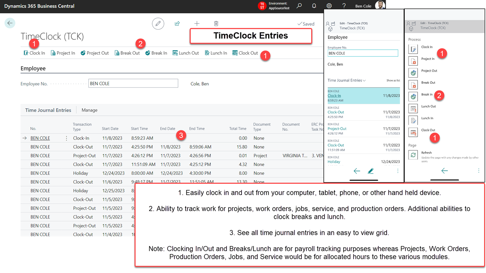Open three-dot menu on phone employee screen

pos(398,171)
